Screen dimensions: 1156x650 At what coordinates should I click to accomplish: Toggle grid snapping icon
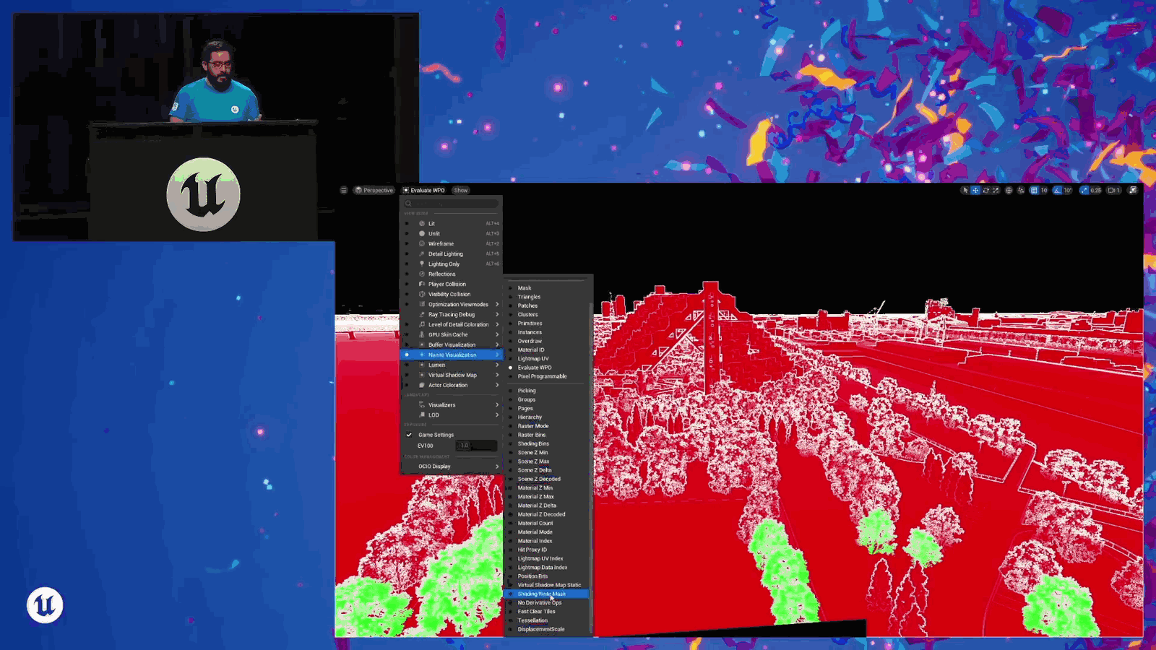[1034, 191]
